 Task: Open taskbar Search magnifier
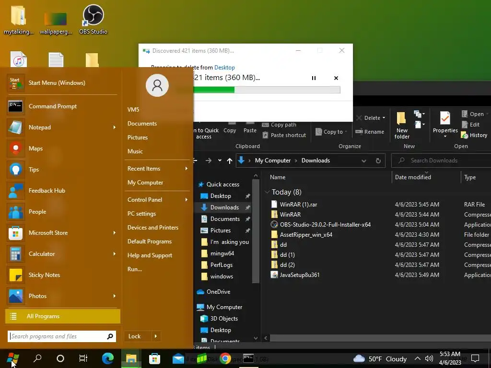coord(37,358)
